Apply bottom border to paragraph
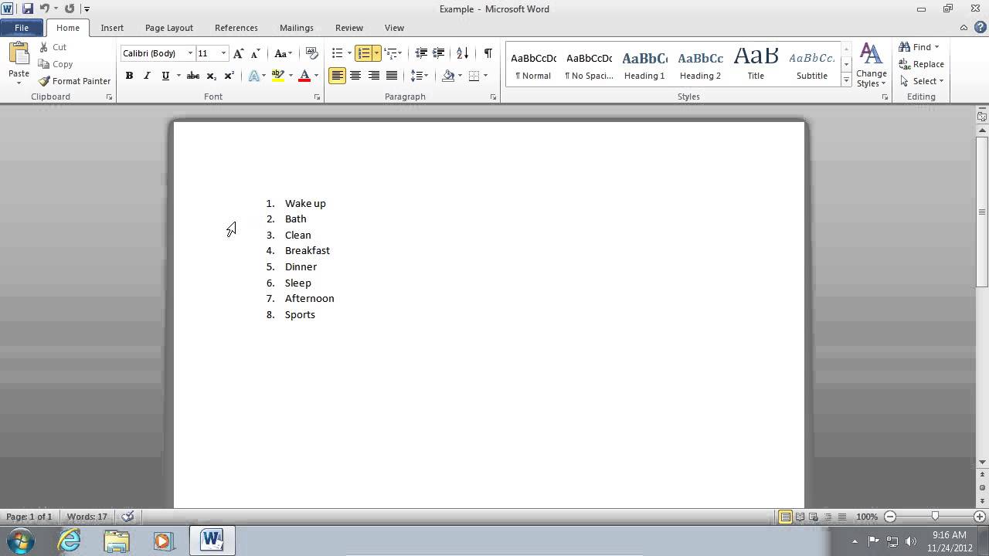This screenshot has width=989, height=556. coord(474,76)
